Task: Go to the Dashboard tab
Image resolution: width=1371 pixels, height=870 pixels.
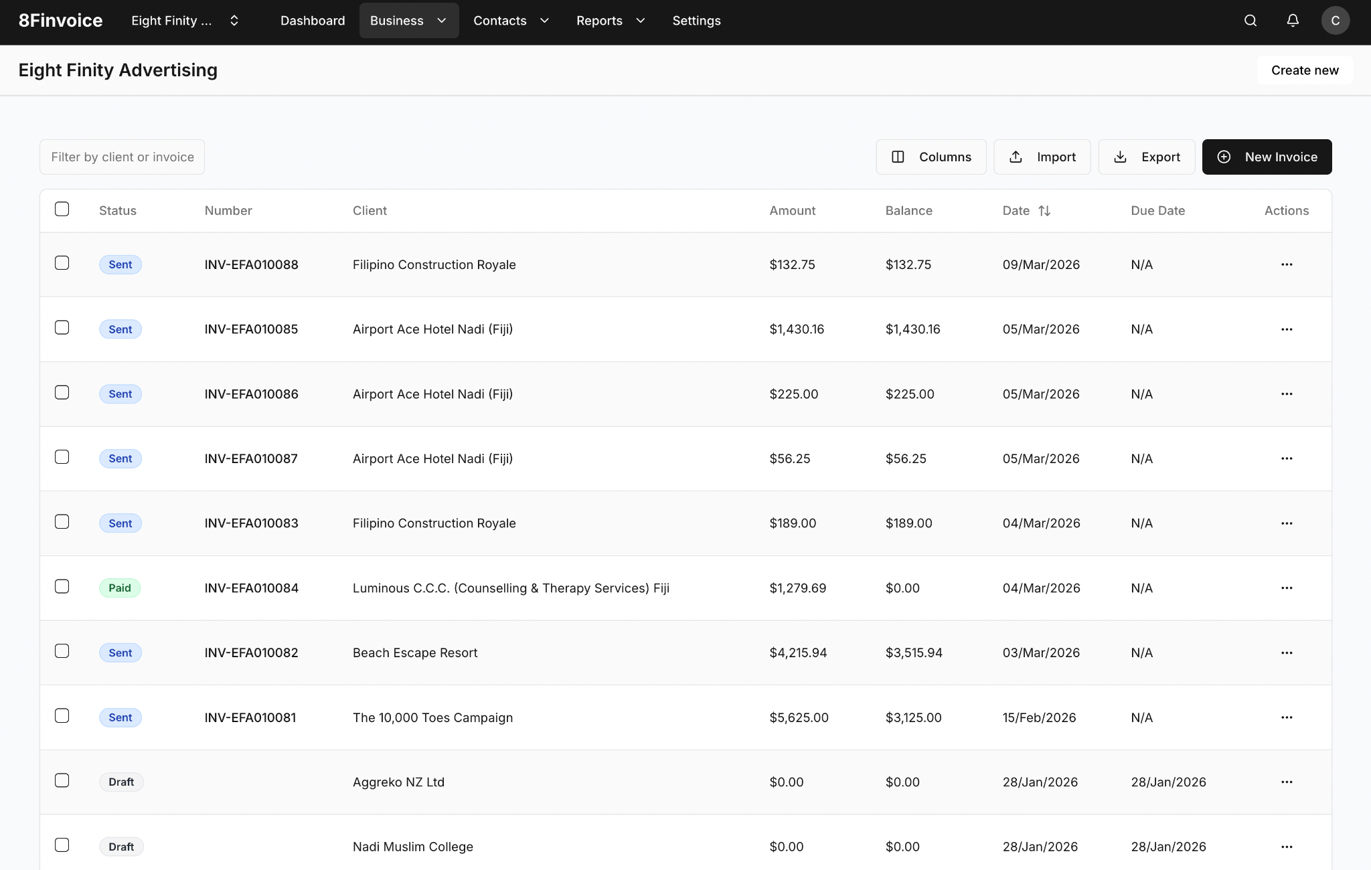Action: pos(313,21)
